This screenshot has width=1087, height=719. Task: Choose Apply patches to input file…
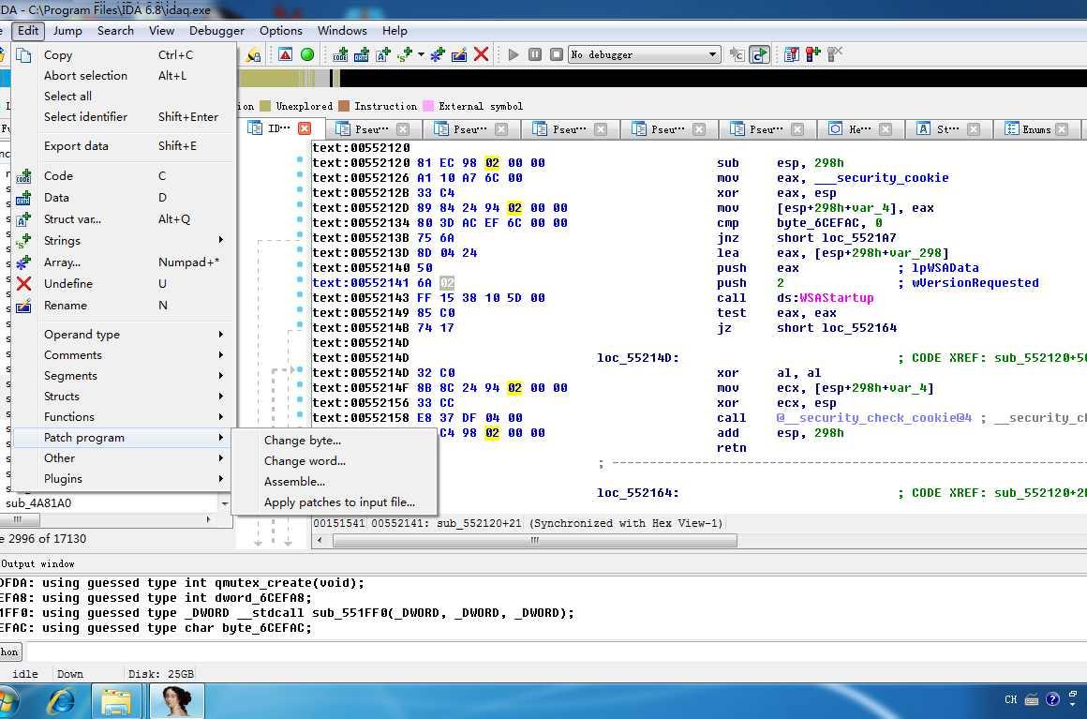click(335, 502)
